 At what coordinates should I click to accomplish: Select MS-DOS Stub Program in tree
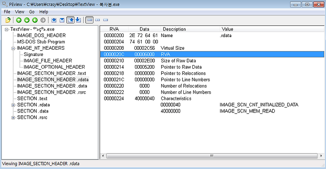coord(41,42)
